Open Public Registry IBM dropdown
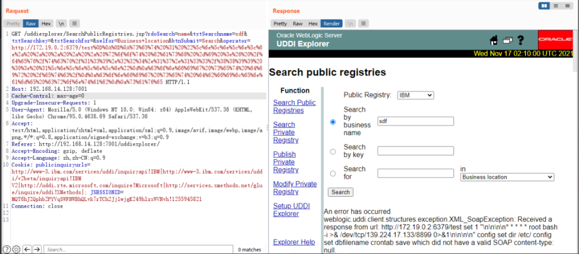Image resolution: width=579 pixels, height=254 pixels. [415, 95]
